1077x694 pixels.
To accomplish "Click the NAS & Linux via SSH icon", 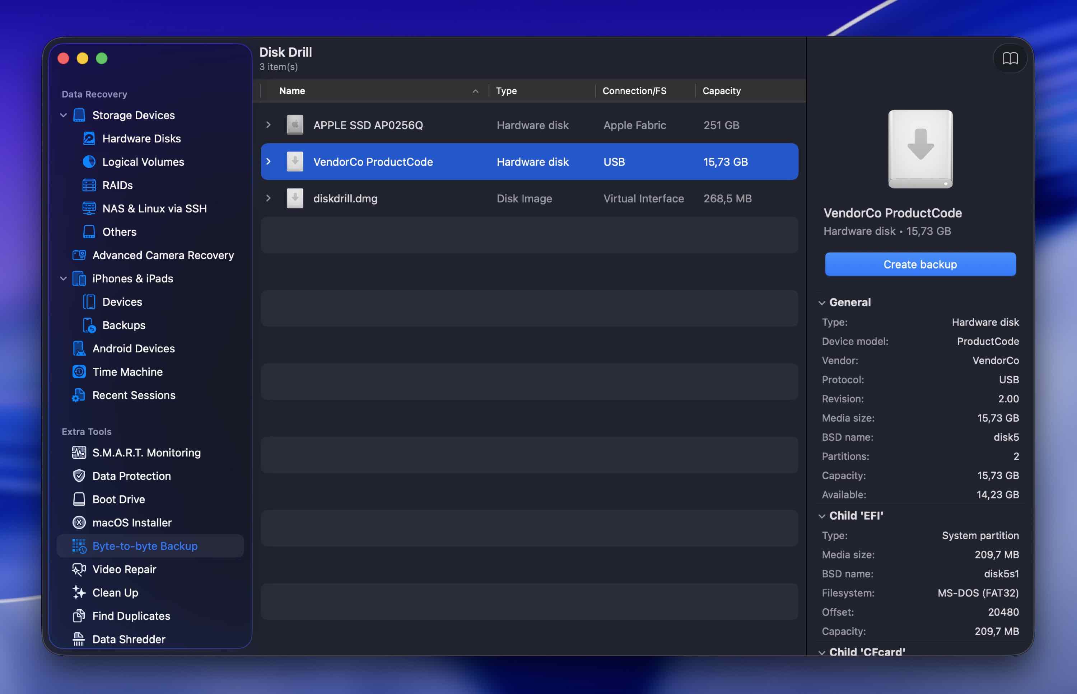I will [89, 208].
